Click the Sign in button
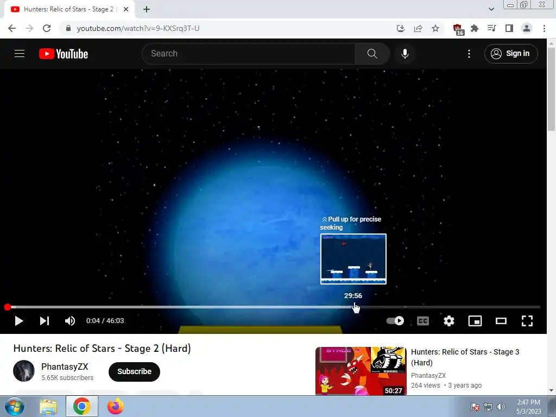 click(511, 54)
